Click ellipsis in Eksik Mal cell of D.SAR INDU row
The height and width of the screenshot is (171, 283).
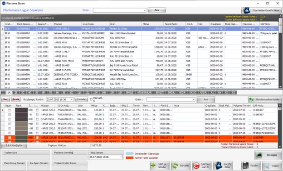(230, 119)
